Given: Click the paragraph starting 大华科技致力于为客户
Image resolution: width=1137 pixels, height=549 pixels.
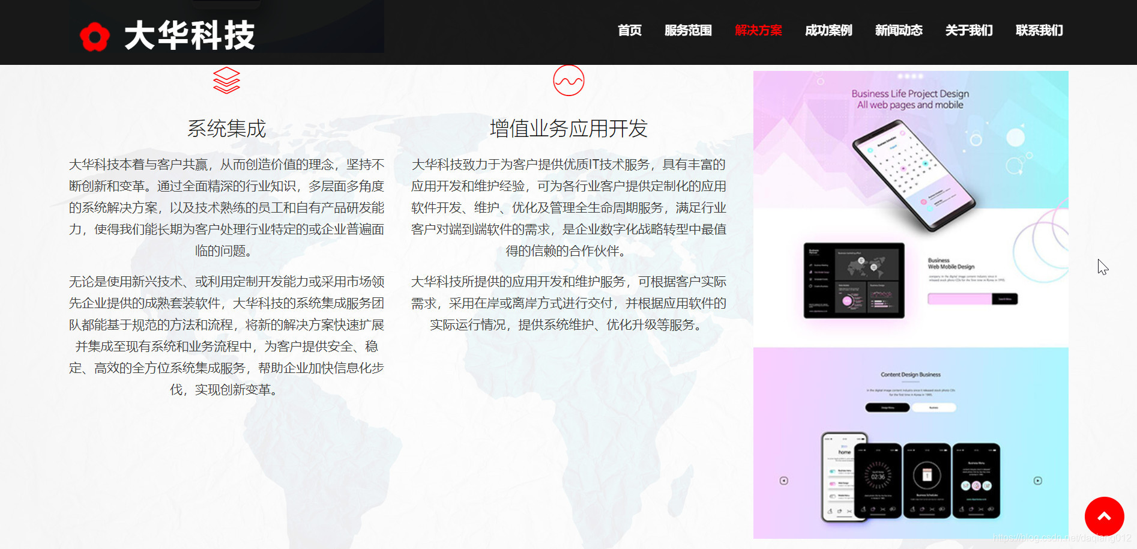Looking at the screenshot, I should point(568,208).
